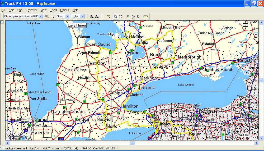Click the airport icon near Peterborough
The width and height of the screenshot is (264, 151).
click(x=172, y=63)
